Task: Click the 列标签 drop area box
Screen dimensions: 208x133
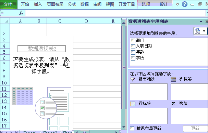Action: (x=189, y=92)
